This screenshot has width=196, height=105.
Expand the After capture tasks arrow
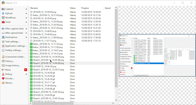pyautogui.click(x=26, y=29)
